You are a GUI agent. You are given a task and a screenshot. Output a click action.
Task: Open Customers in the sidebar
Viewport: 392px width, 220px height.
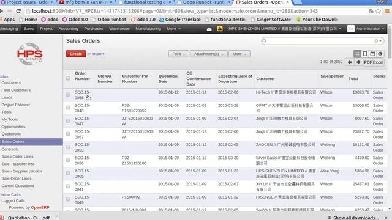[x=11, y=83]
